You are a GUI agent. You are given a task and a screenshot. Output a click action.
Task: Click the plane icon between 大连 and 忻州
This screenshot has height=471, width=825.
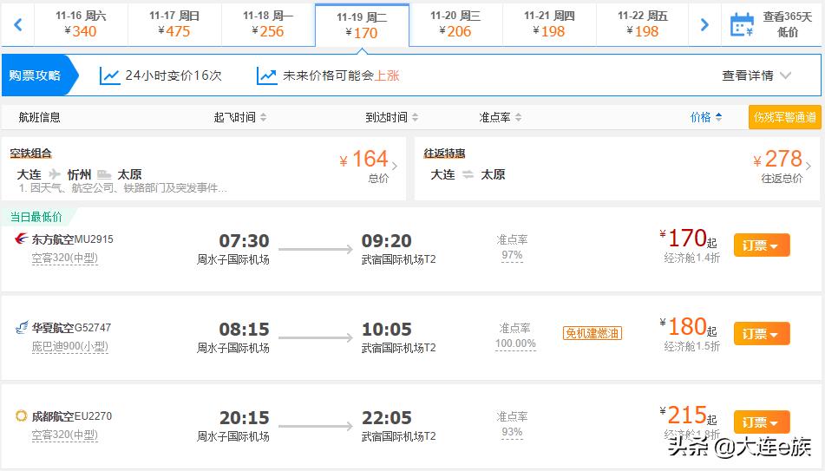(54, 173)
